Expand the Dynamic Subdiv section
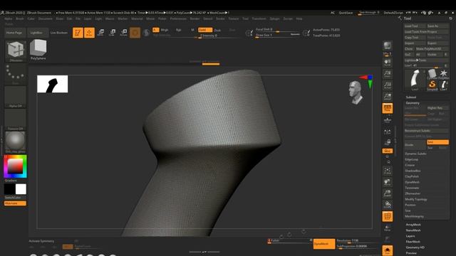This screenshot has height=256, width=456. point(415,154)
